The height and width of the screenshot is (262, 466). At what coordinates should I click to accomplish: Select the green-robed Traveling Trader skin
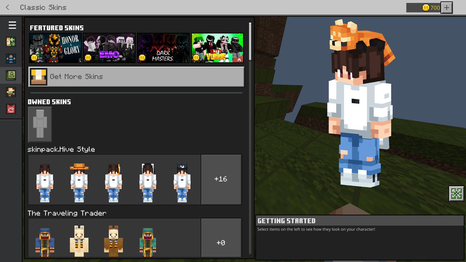[x=148, y=242]
